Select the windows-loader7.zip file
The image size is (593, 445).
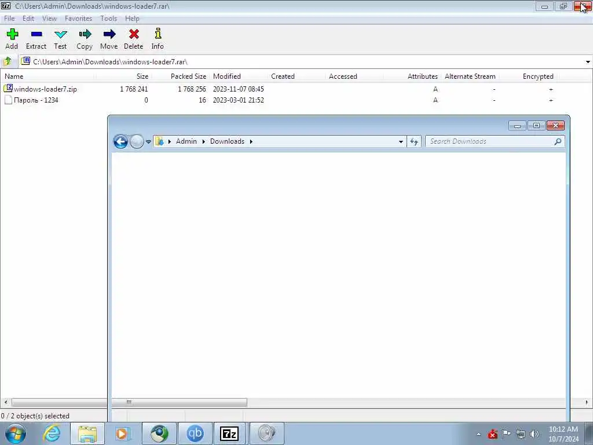coord(45,89)
